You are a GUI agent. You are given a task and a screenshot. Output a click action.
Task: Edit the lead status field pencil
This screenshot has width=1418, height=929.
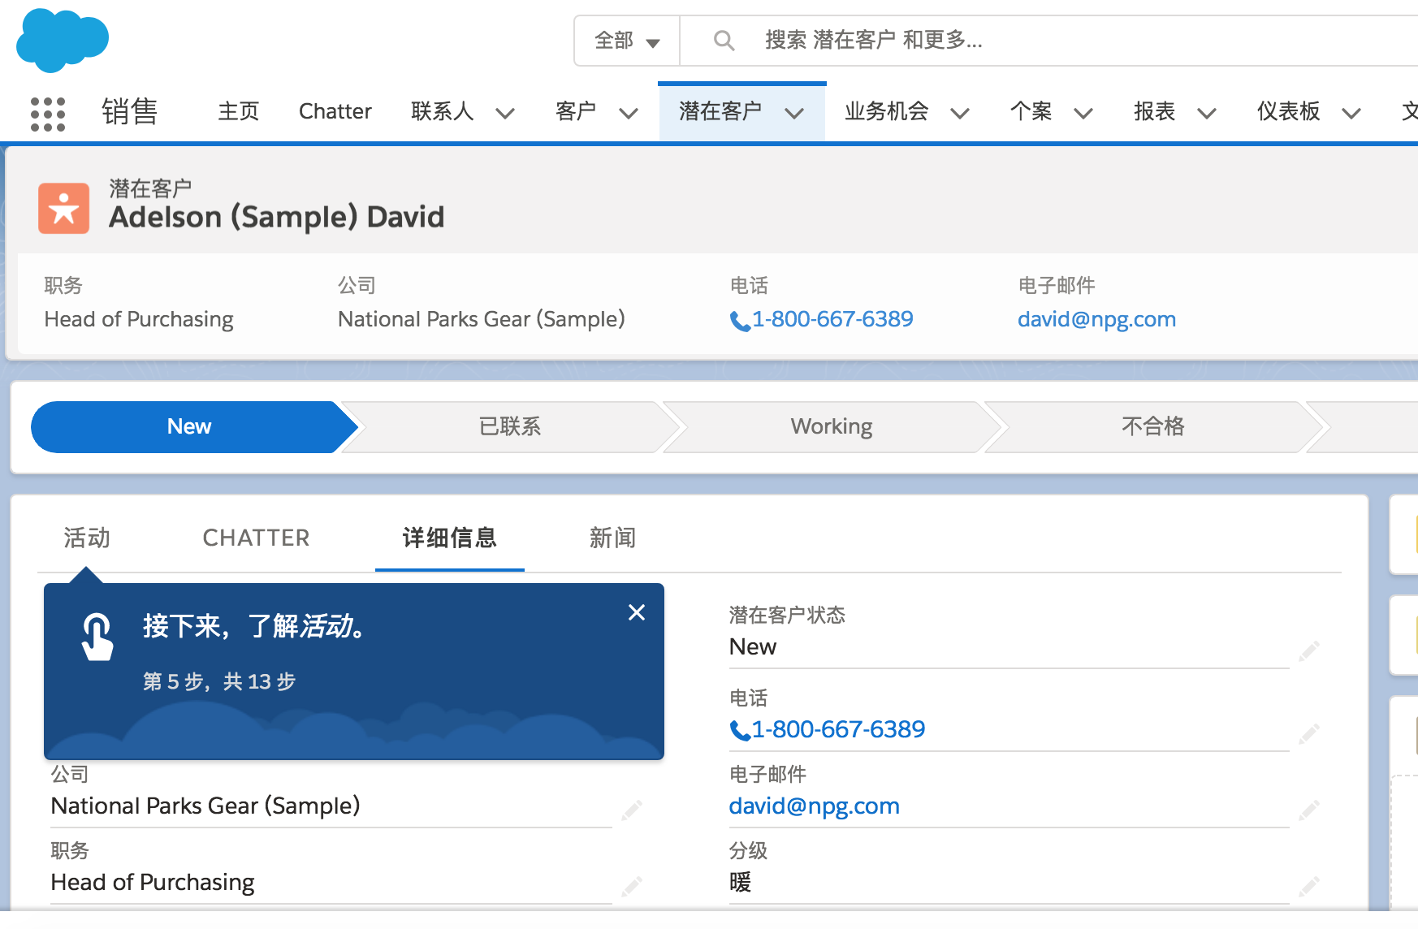pos(1308,650)
